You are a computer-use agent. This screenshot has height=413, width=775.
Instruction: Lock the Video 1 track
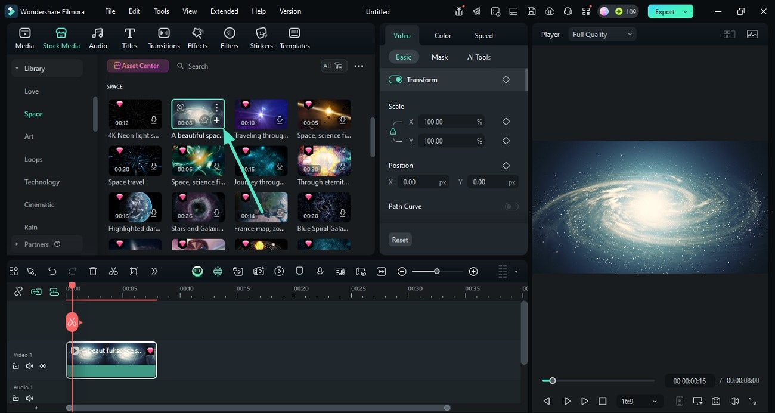click(x=16, y=366)
